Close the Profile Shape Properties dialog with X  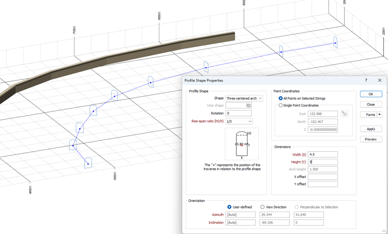(379, 80)
